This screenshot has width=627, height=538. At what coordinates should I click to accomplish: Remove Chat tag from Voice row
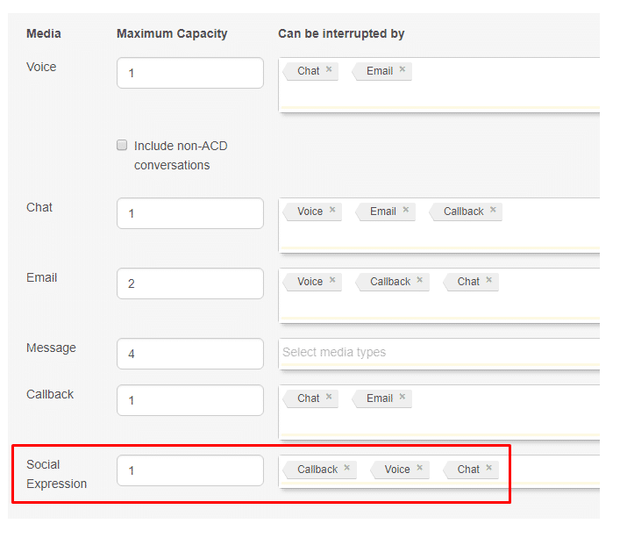click(329, 69)
